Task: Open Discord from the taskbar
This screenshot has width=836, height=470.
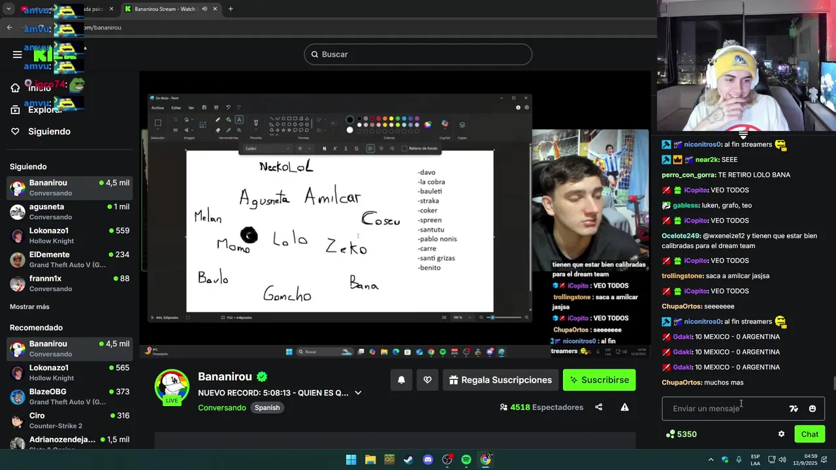Action: 428,460
